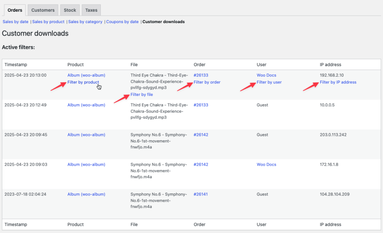This screenshot has height=233, width=383.
Task: Open the Woo Docs user in the 20:09:03 row
Action: tap(267, 164)
